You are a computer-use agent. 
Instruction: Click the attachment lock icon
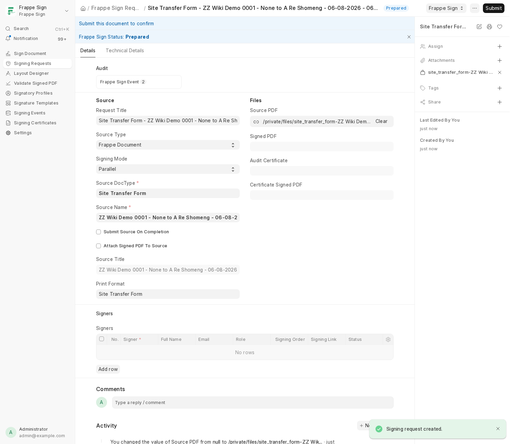pyautogui.click(x=423, y=72)
